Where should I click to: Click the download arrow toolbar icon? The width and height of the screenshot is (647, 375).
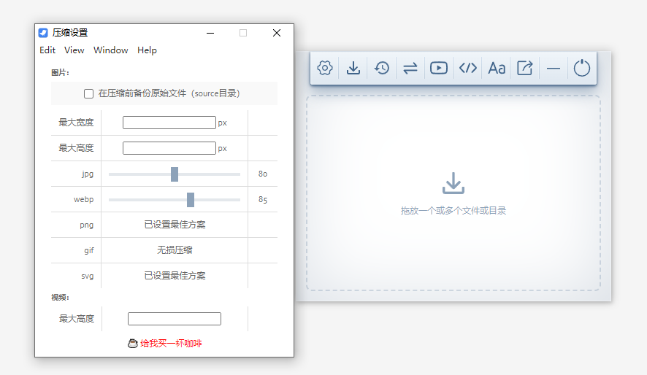(x=353, y=68)
